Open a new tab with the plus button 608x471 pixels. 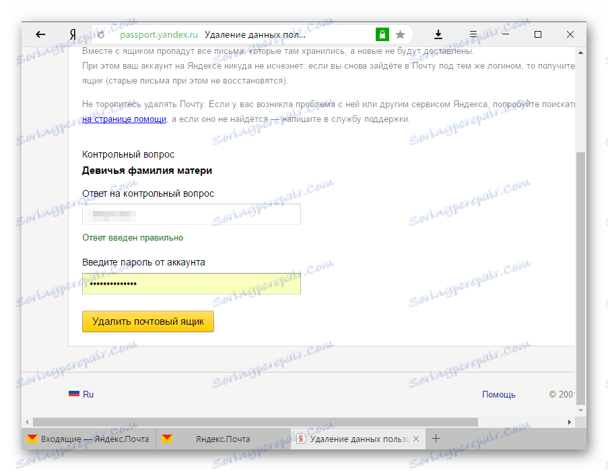[x=436, y=439]
